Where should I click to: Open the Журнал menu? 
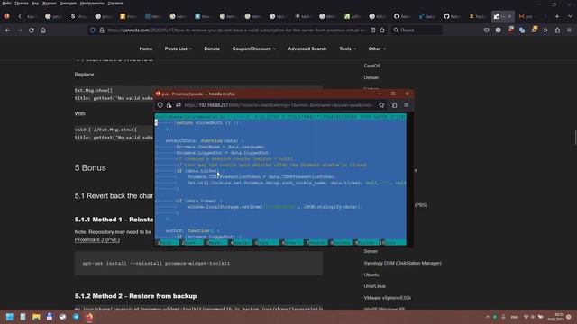pyautogui.click(x=50, y=4)
